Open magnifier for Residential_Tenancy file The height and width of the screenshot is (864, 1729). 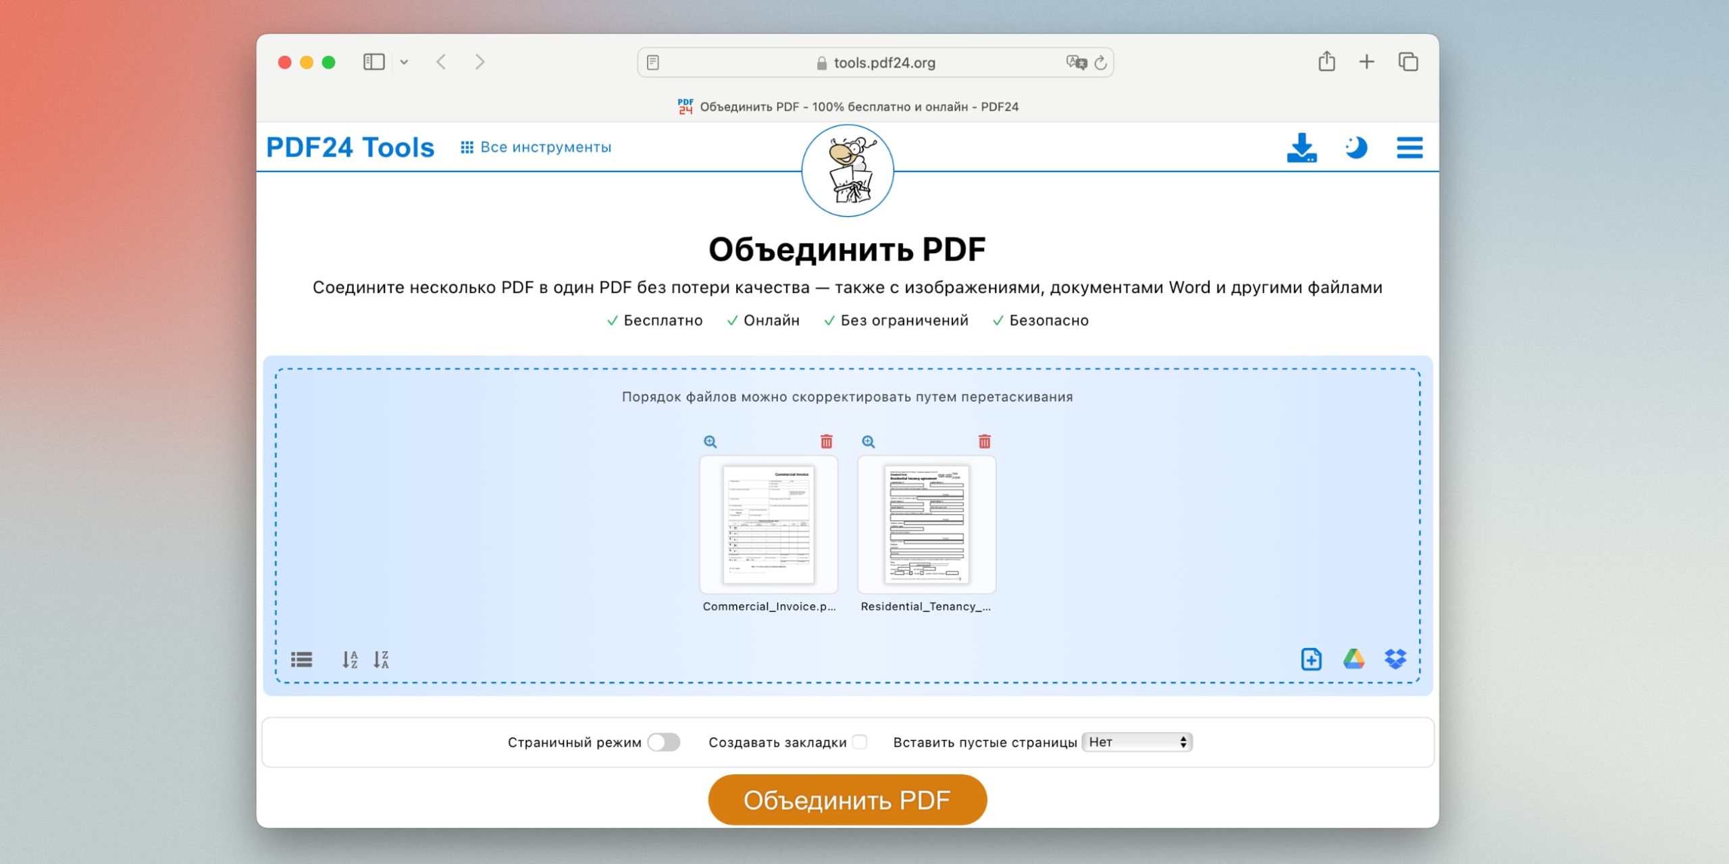(868, 441)
